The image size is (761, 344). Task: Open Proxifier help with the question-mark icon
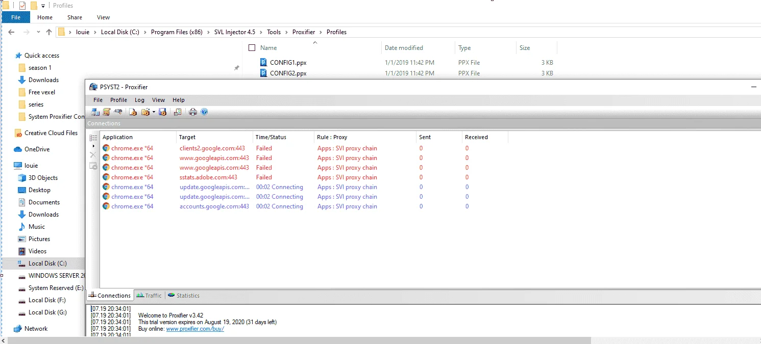pos(205,112)
